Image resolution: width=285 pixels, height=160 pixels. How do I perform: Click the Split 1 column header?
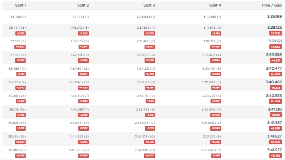pos(21,5)
